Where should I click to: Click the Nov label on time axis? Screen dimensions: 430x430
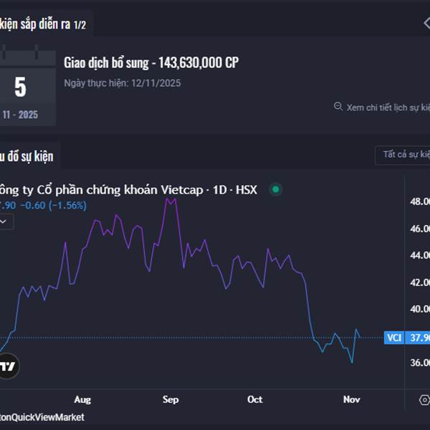click(351, 400)
